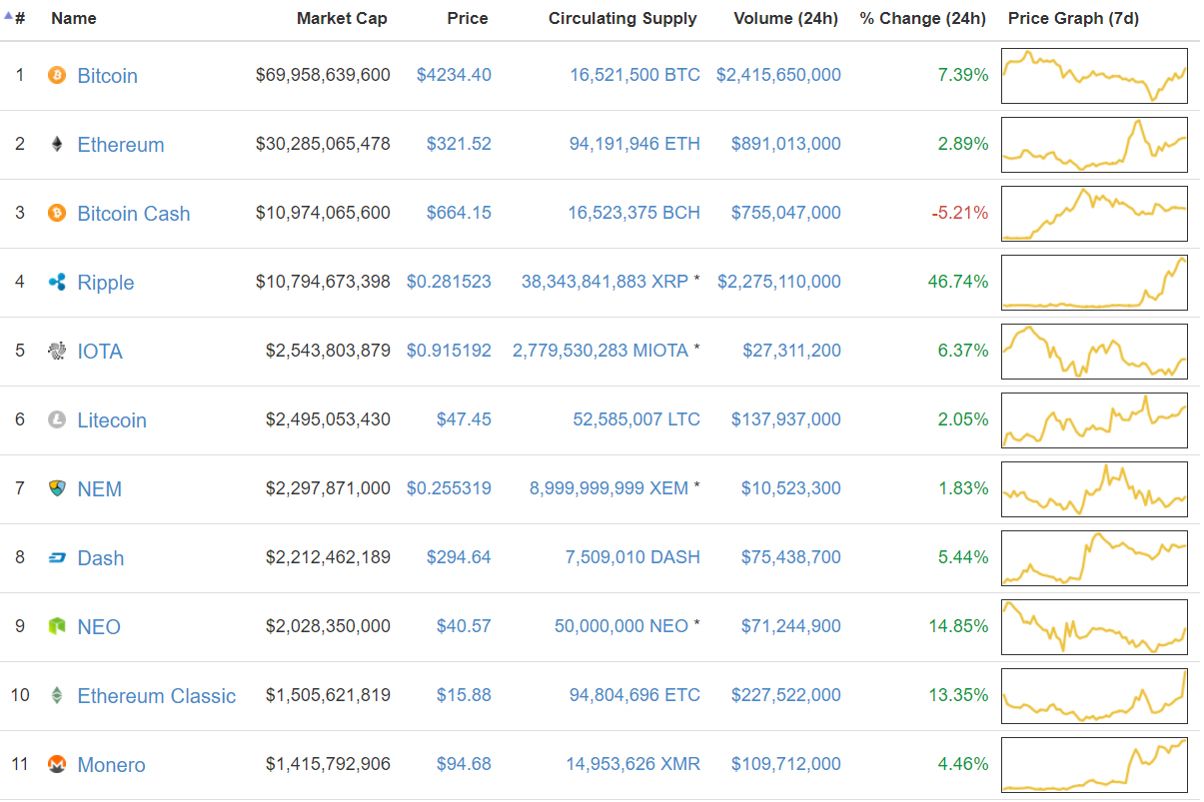The image size is (1204, 802).
Task: Open Ripple's 7d price graph
Action: 1094,282
